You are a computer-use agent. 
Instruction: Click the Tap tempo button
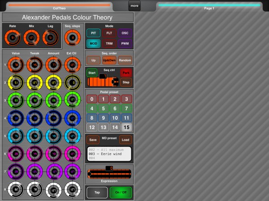click(97, 192)
